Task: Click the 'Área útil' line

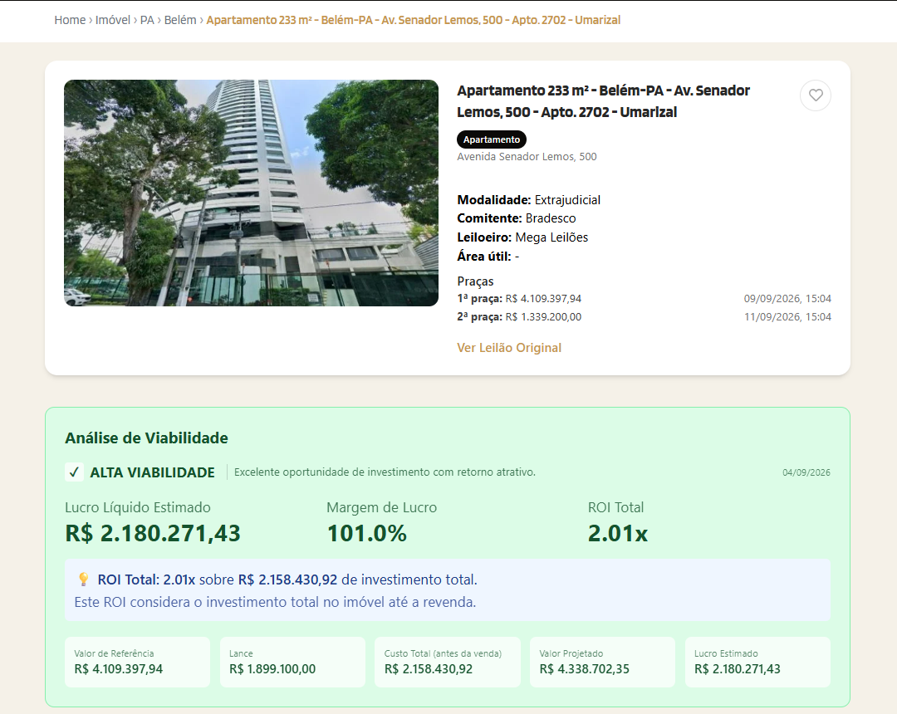Action: click(488, 256)
